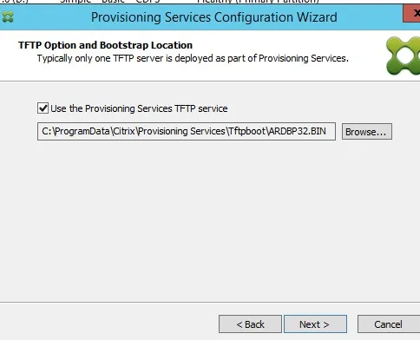Click the CDFS file system cell behind dialog
Viewport: 420px width, 340px height.
coord(148,2)
